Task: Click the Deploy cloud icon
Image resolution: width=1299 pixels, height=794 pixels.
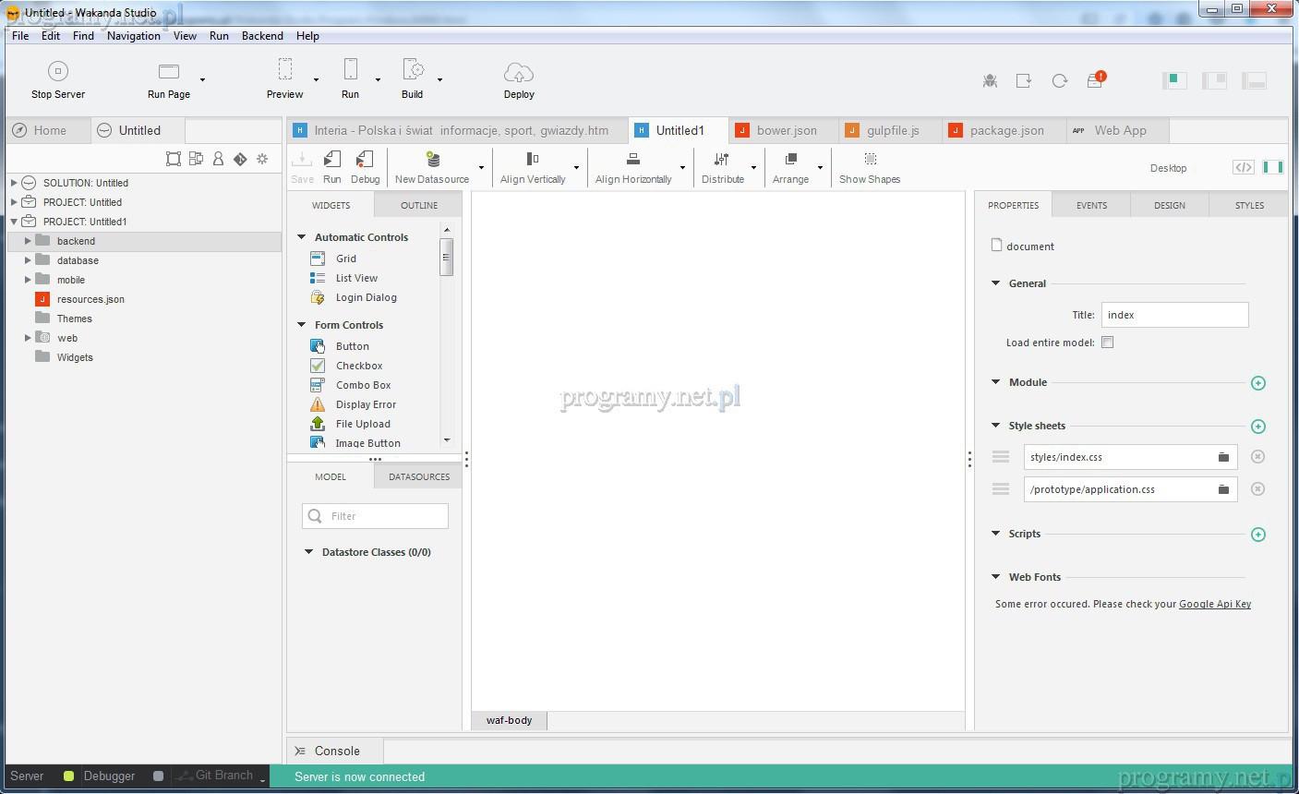Action: (519, 73)
